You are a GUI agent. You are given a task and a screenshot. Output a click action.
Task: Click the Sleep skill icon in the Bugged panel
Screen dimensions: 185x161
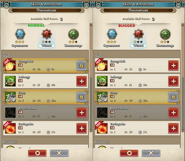click(102, 97)
